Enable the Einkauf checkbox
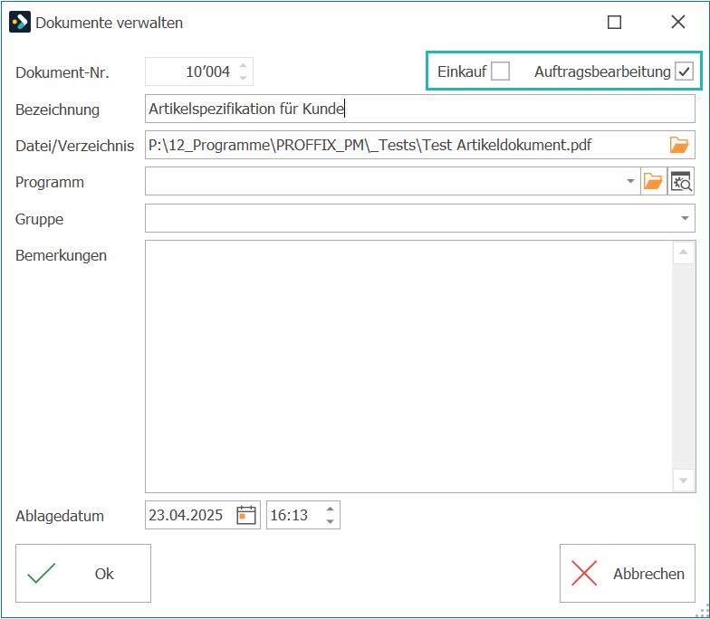710x619 pixels. point(500,71)
